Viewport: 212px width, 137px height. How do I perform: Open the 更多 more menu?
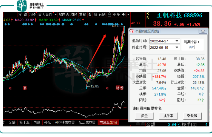click(x=117, y=14)
